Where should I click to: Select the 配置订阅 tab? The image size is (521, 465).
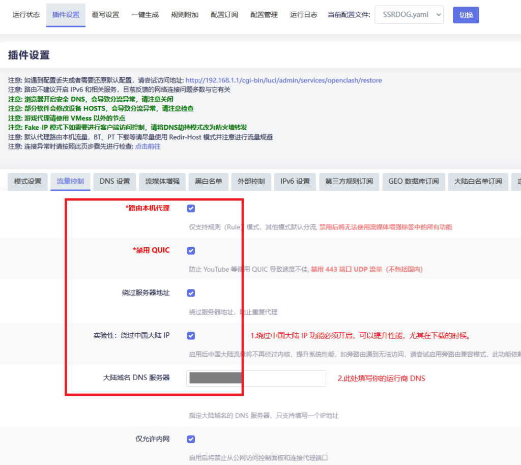tap(224, 15)
